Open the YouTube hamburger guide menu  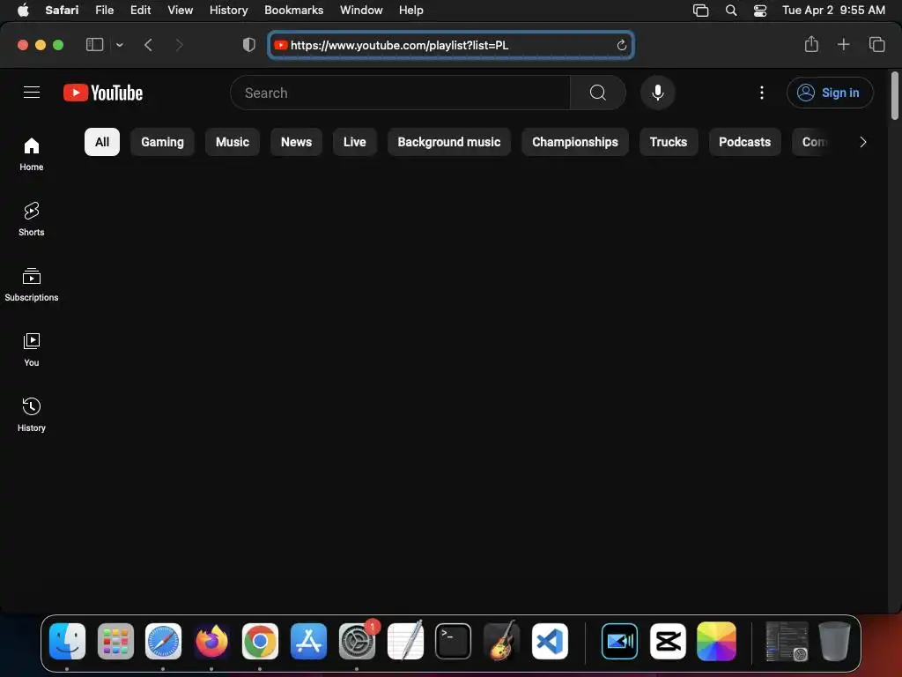click(32, 92)
